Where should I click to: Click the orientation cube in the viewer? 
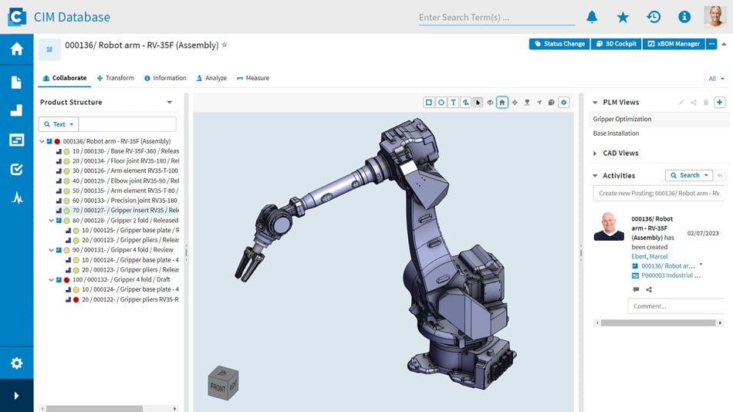222,383
